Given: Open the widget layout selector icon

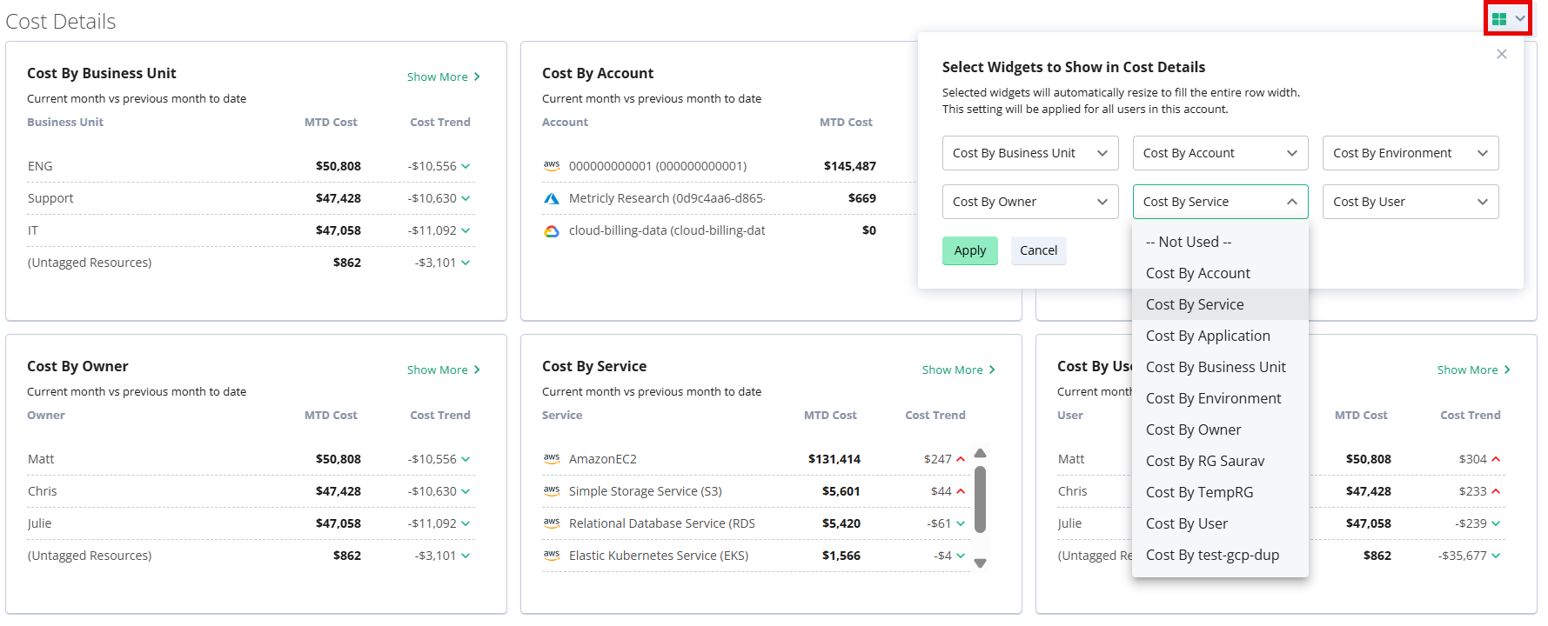Looking at the screenshot, I should coord(1507,19).
